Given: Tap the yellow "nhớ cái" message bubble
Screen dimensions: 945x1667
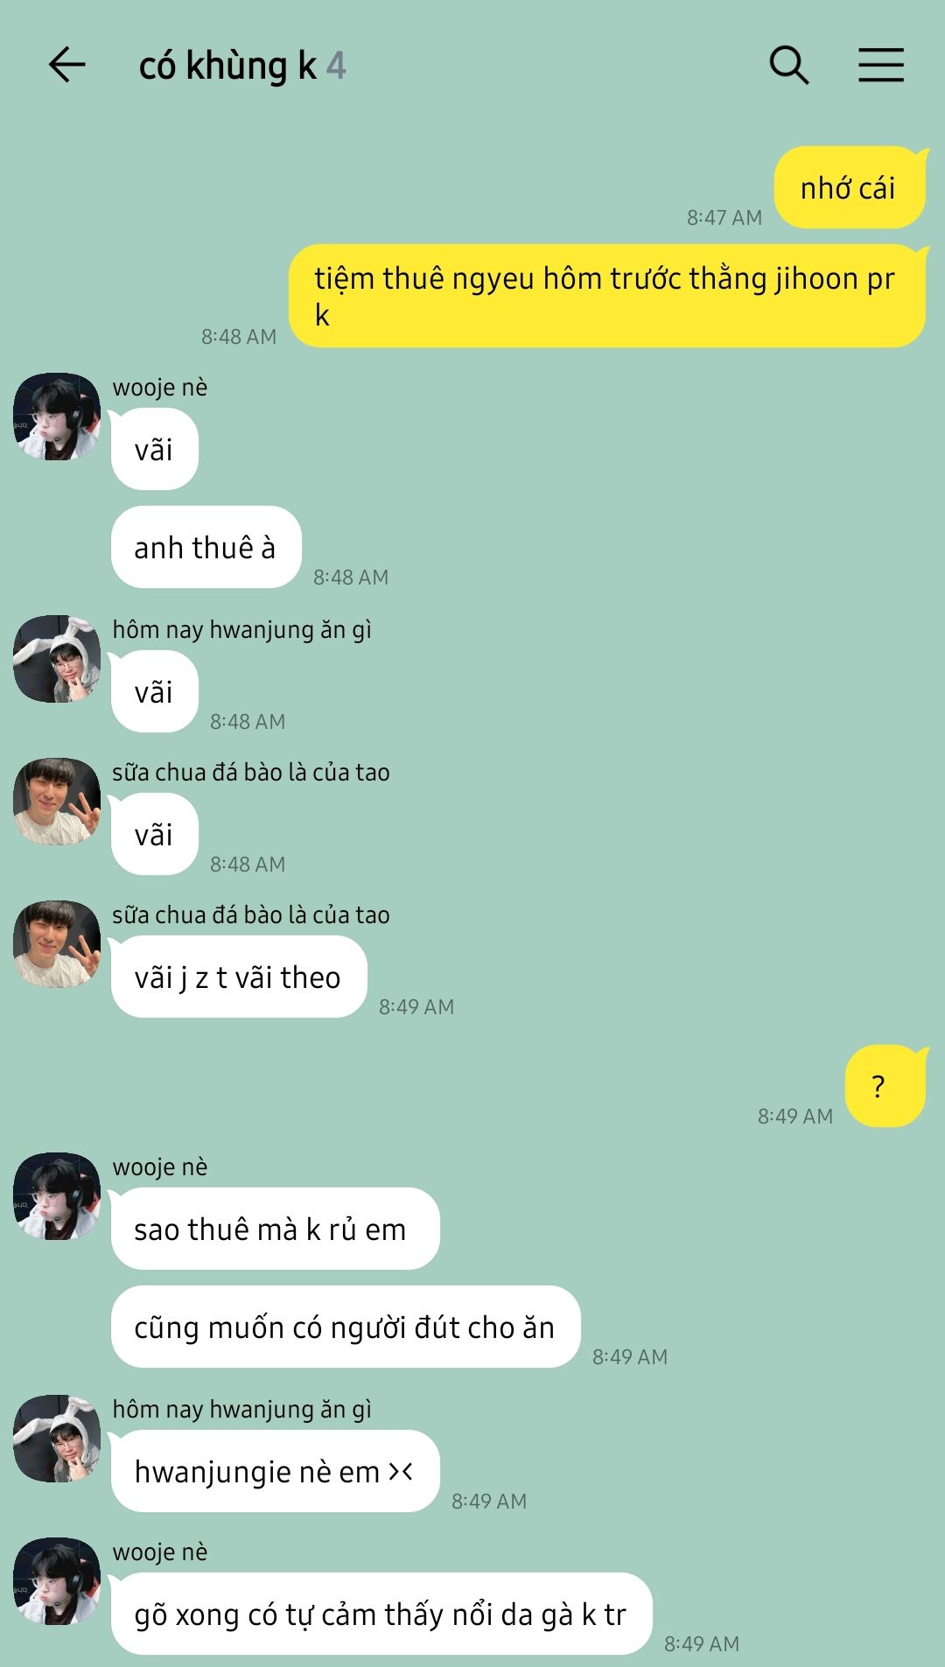Looking at the screenshot, I should 850,188.
